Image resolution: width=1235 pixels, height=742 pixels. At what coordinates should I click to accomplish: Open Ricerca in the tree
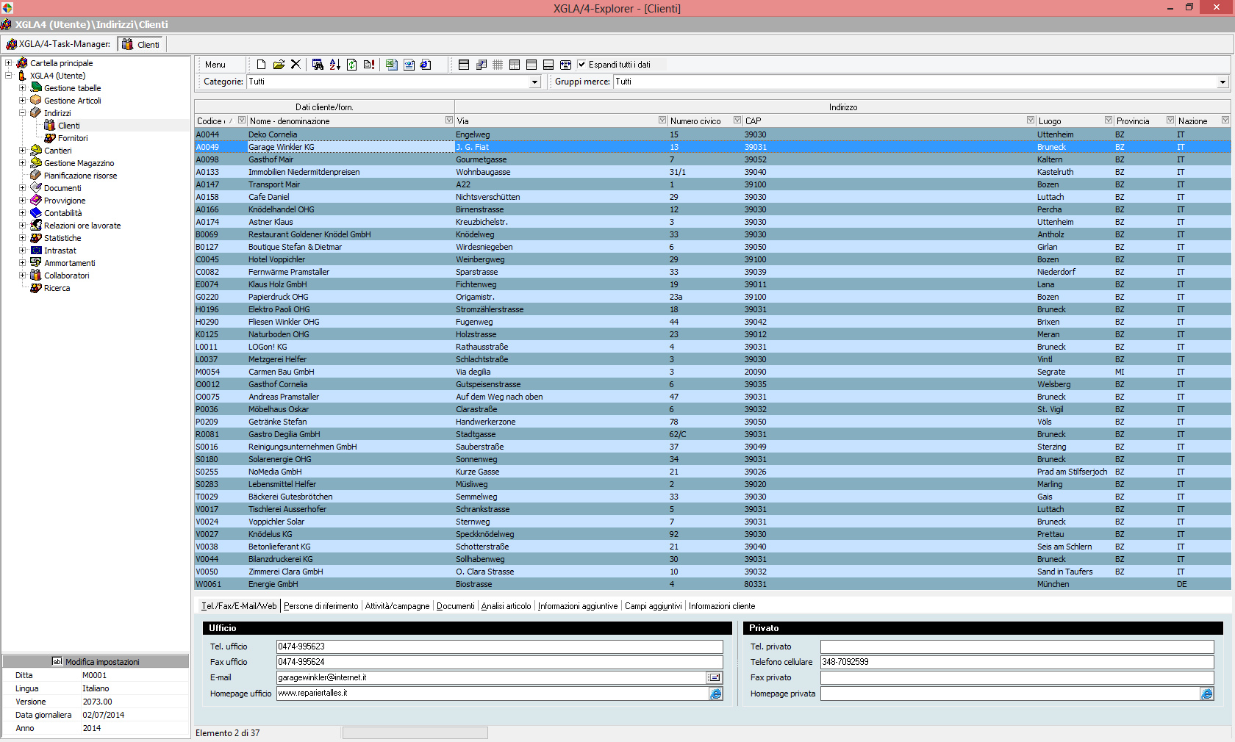click(x=57, y=288)
